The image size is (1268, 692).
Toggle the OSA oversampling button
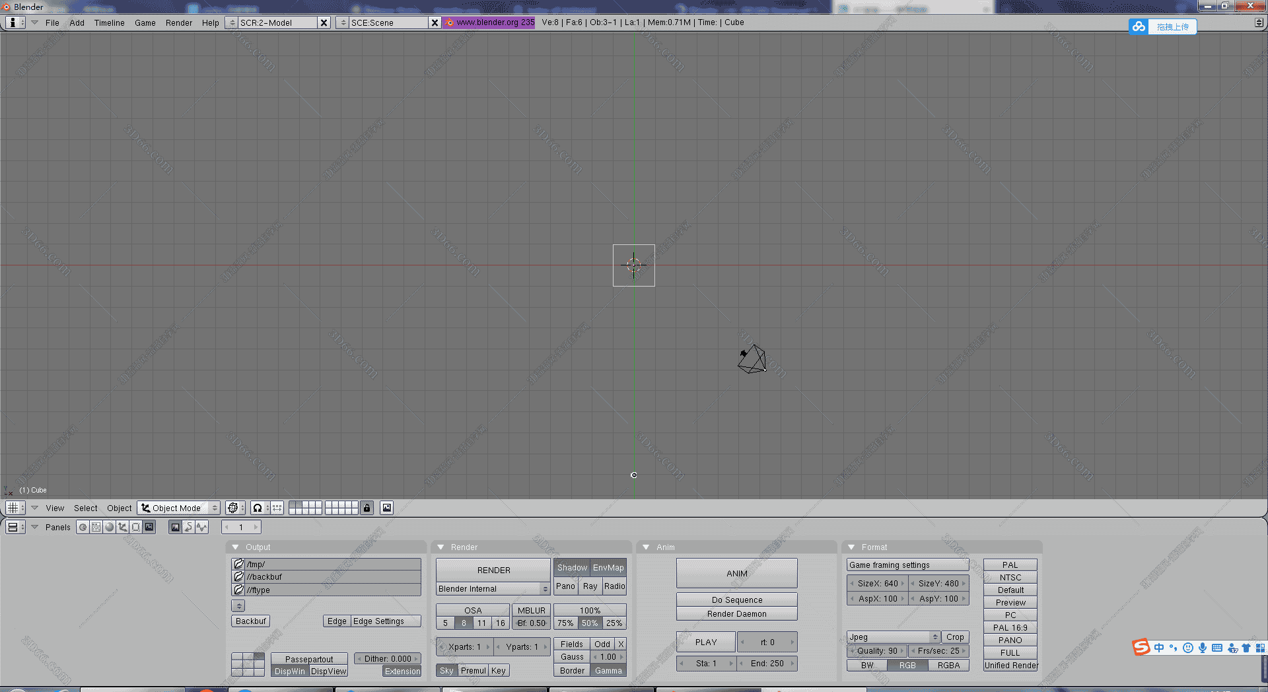(473, 611)
